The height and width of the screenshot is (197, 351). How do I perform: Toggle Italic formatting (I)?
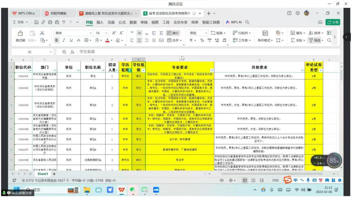(x=65, y=40)
